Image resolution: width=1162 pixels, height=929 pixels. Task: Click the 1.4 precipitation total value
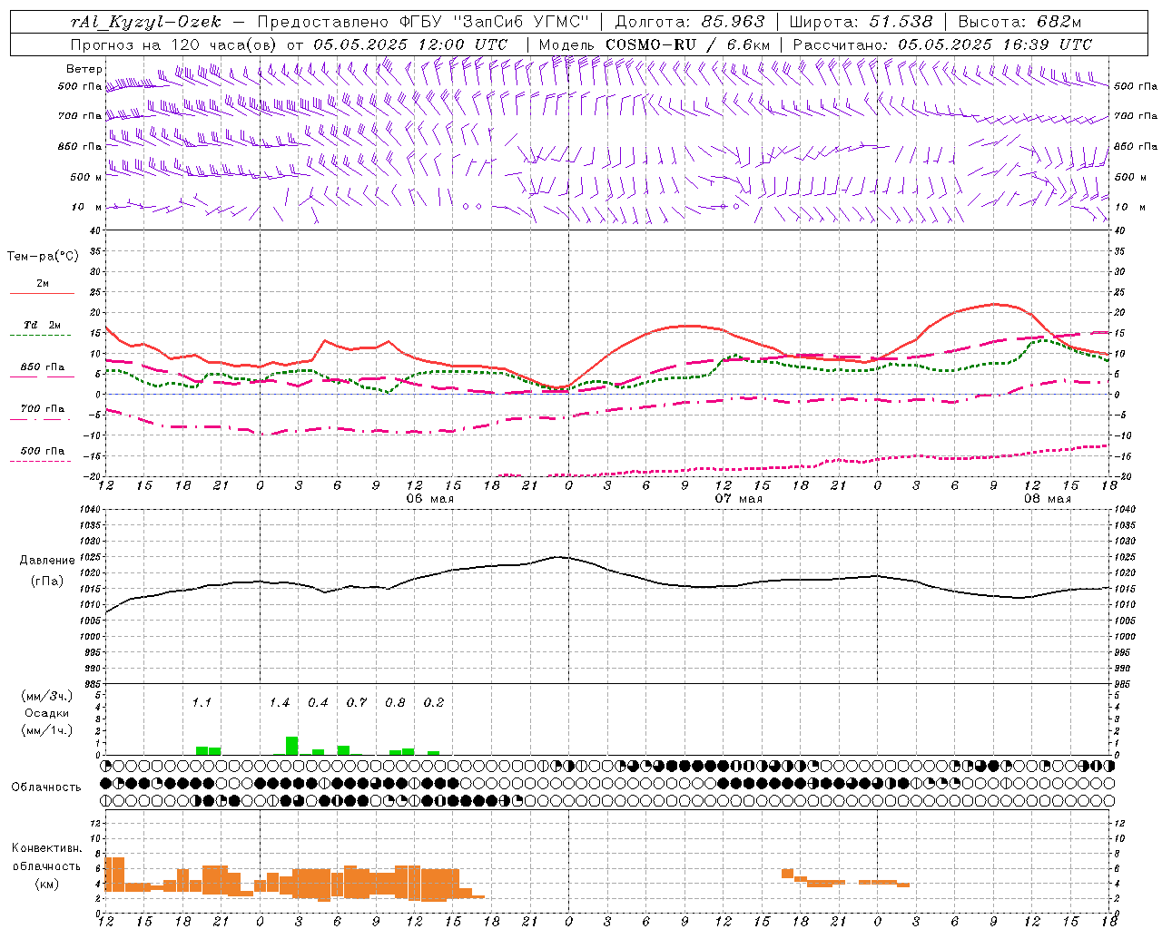[280, 702]
